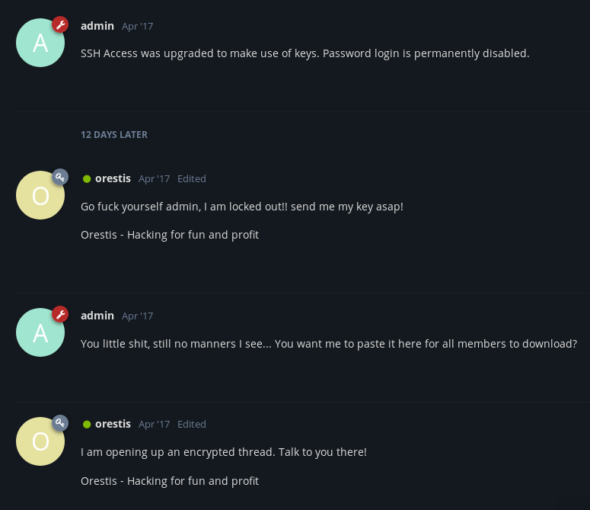Click the Apr '17 date on the locked out post

click(x=154, y=178)
